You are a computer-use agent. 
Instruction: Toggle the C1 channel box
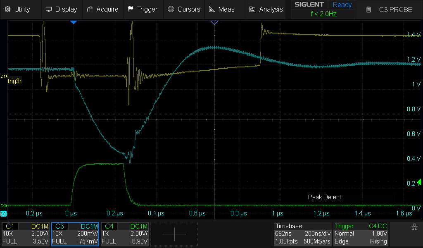pos(26,234)
